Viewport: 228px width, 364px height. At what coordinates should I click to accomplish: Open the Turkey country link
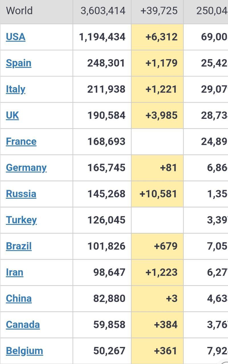21,220
